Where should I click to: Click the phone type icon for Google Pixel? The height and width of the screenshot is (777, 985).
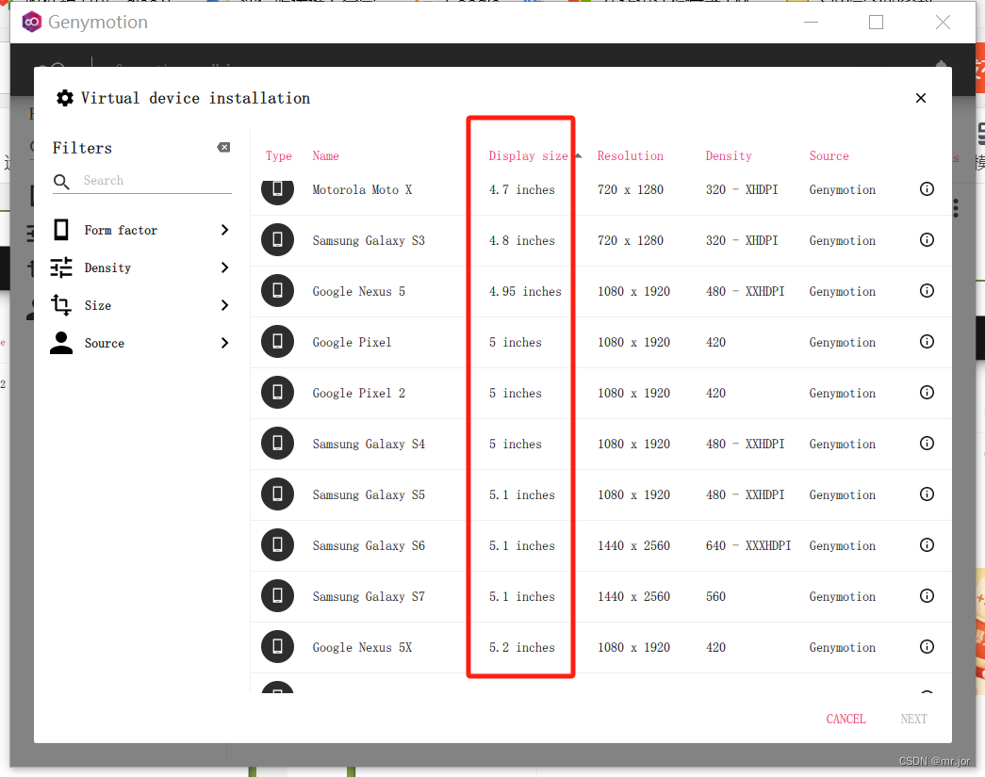coord(278,342)
